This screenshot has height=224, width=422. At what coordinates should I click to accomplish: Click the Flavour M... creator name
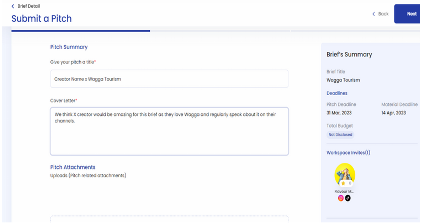pyautogui.click(x=344, y=192)
